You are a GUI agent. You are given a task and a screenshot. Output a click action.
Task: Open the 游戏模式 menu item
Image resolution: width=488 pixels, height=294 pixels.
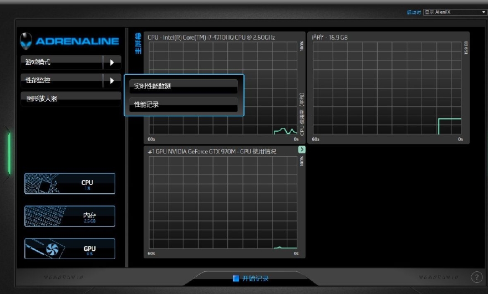(x=62, y=63)
